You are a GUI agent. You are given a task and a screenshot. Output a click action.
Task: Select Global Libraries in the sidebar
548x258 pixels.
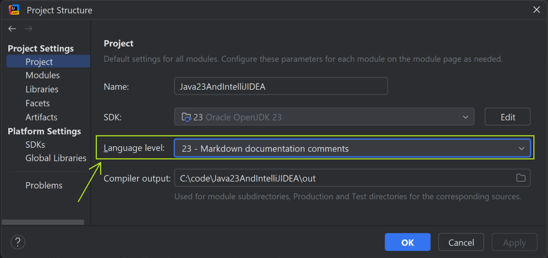tap(56, 158)
